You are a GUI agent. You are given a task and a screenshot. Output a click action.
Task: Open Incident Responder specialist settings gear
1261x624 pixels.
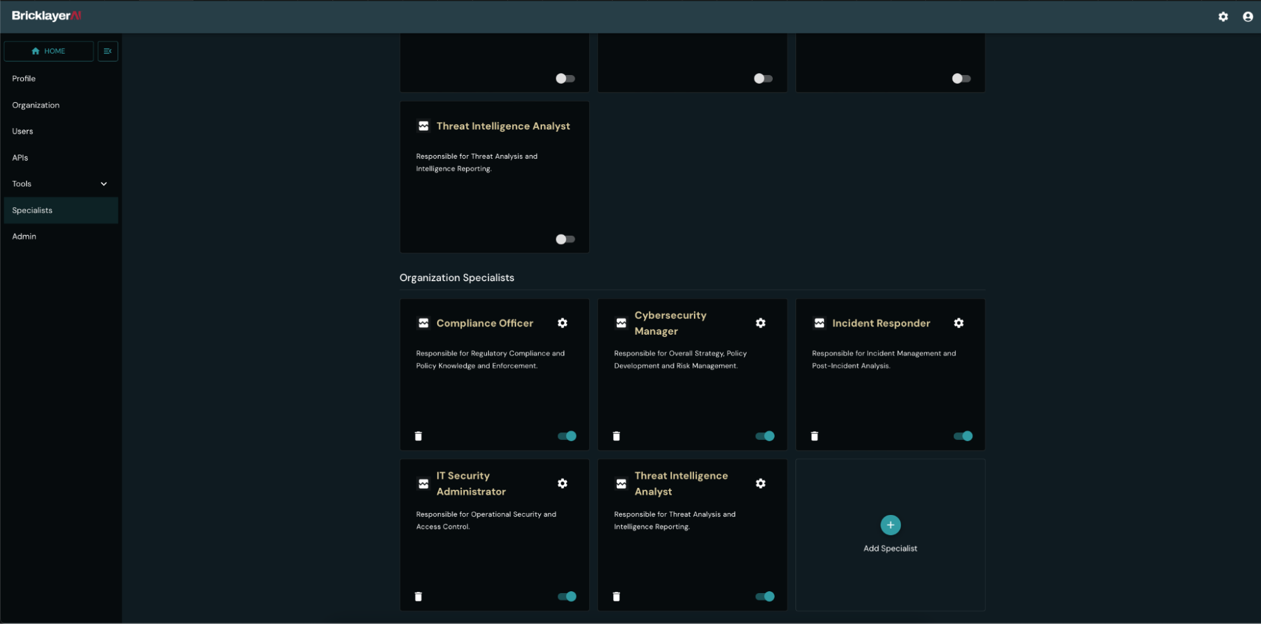click(959, 323)
